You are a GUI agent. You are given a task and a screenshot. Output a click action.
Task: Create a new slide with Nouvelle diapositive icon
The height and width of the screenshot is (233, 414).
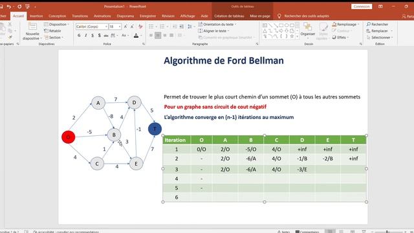(x=32, y=27)
